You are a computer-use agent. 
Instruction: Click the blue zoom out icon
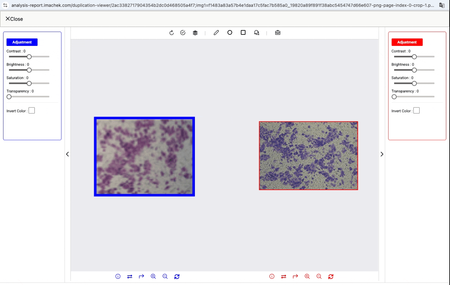coord(165,276)
